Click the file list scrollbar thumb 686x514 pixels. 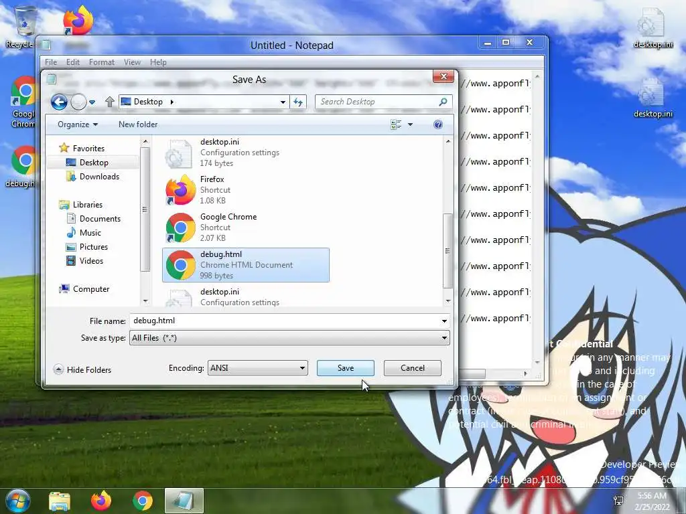[x=447, y=251]
